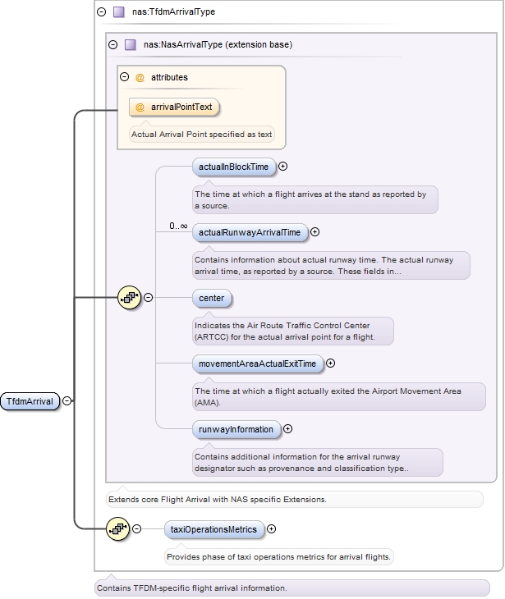Image resolution: width=505 pixels, height=599 pixels.
Task: Click the @ icon inside arrivalPointText
Action: click(x=140, y=107)
